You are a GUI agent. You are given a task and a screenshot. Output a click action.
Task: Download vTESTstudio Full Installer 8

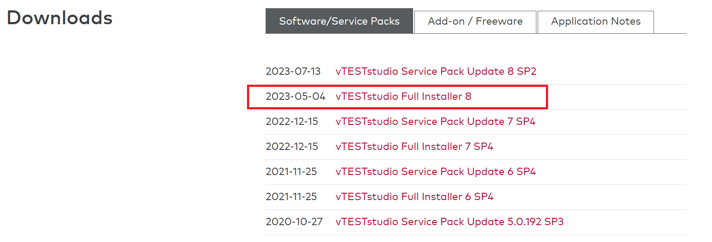pos(403,96)
